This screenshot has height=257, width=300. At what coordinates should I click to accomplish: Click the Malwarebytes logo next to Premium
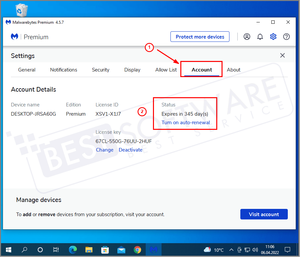(x=14, y=37)
